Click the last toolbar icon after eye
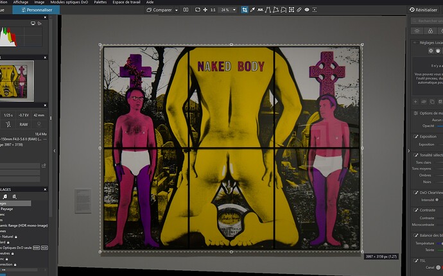 [315, 10]
